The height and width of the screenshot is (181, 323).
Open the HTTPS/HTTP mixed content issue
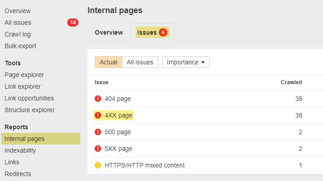pos(145,165)
